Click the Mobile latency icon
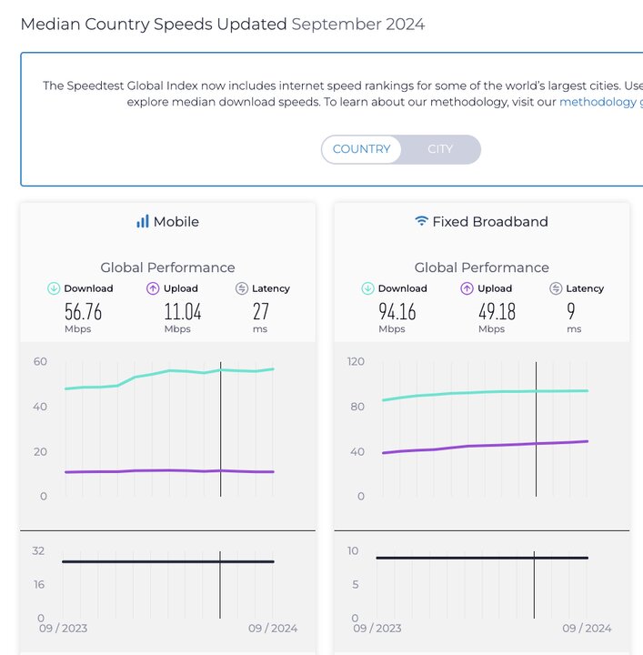The height and width of the screenshot is (655, 643). 241,288
